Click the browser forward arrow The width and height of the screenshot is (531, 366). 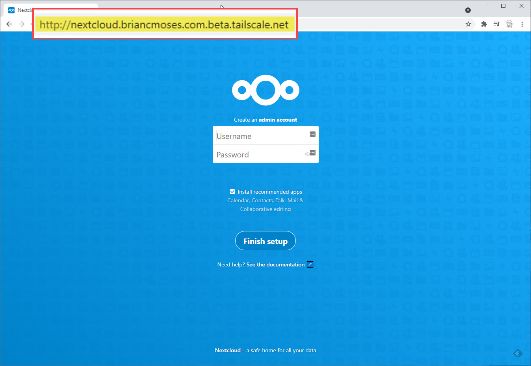[22, 24]
